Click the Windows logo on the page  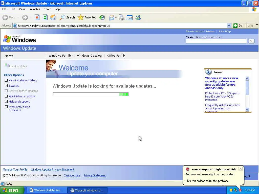19,39
